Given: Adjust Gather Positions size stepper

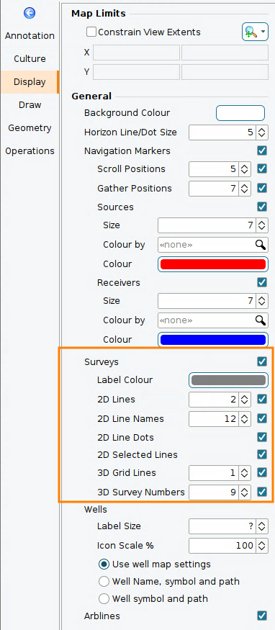Looking at the screenshot, I should coord(244,188).
